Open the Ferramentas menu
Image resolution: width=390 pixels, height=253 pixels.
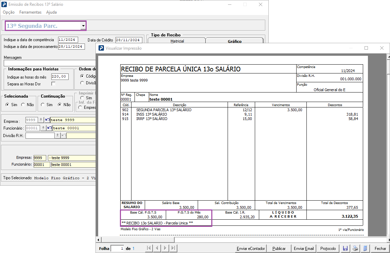click(x=30, y=12)
